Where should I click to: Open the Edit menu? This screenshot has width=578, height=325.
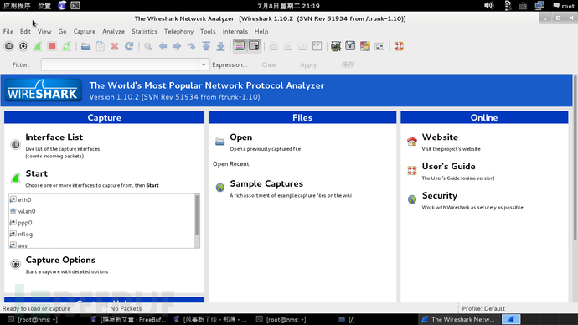click(x=25, y=31)
